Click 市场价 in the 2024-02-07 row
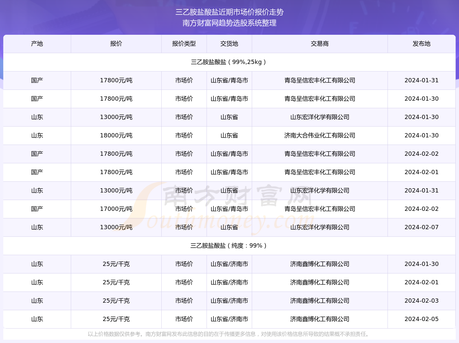This screenshot has height=343, width=459. [x=184, y=227]
